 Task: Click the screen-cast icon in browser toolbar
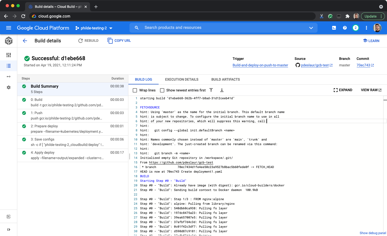tap(339, 16)
